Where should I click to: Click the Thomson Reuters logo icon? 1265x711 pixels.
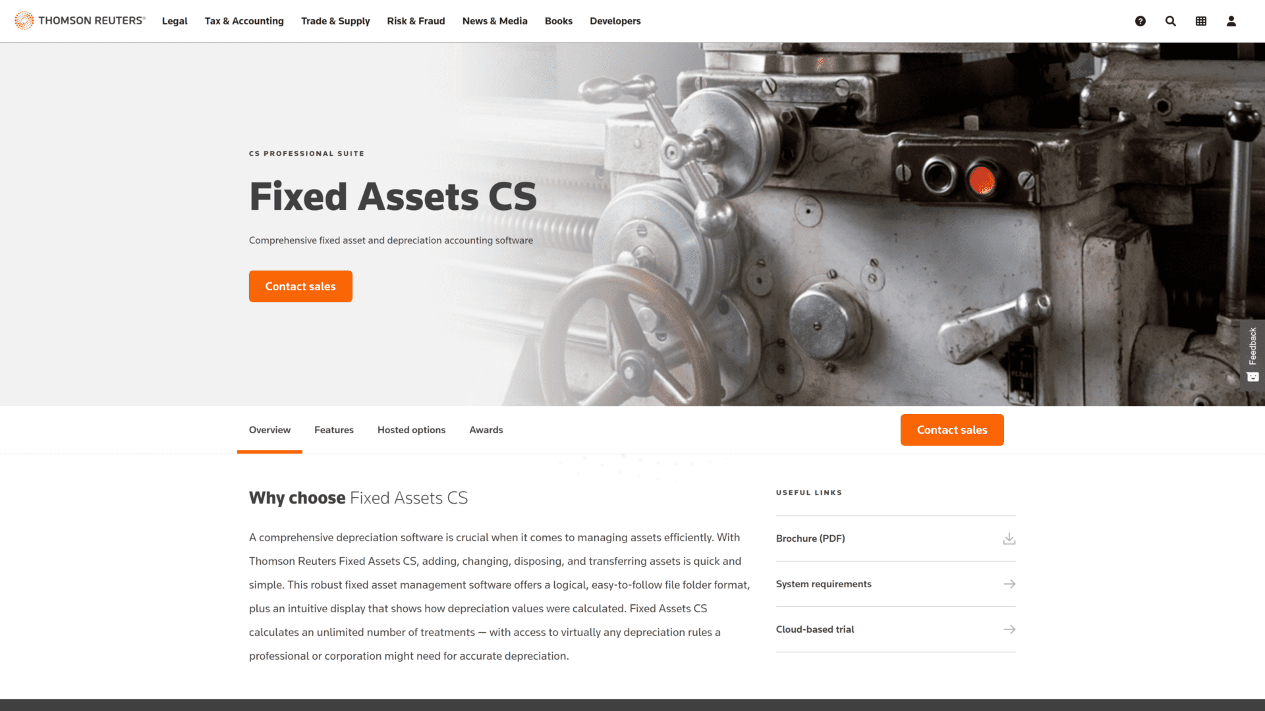coord(24,20)
